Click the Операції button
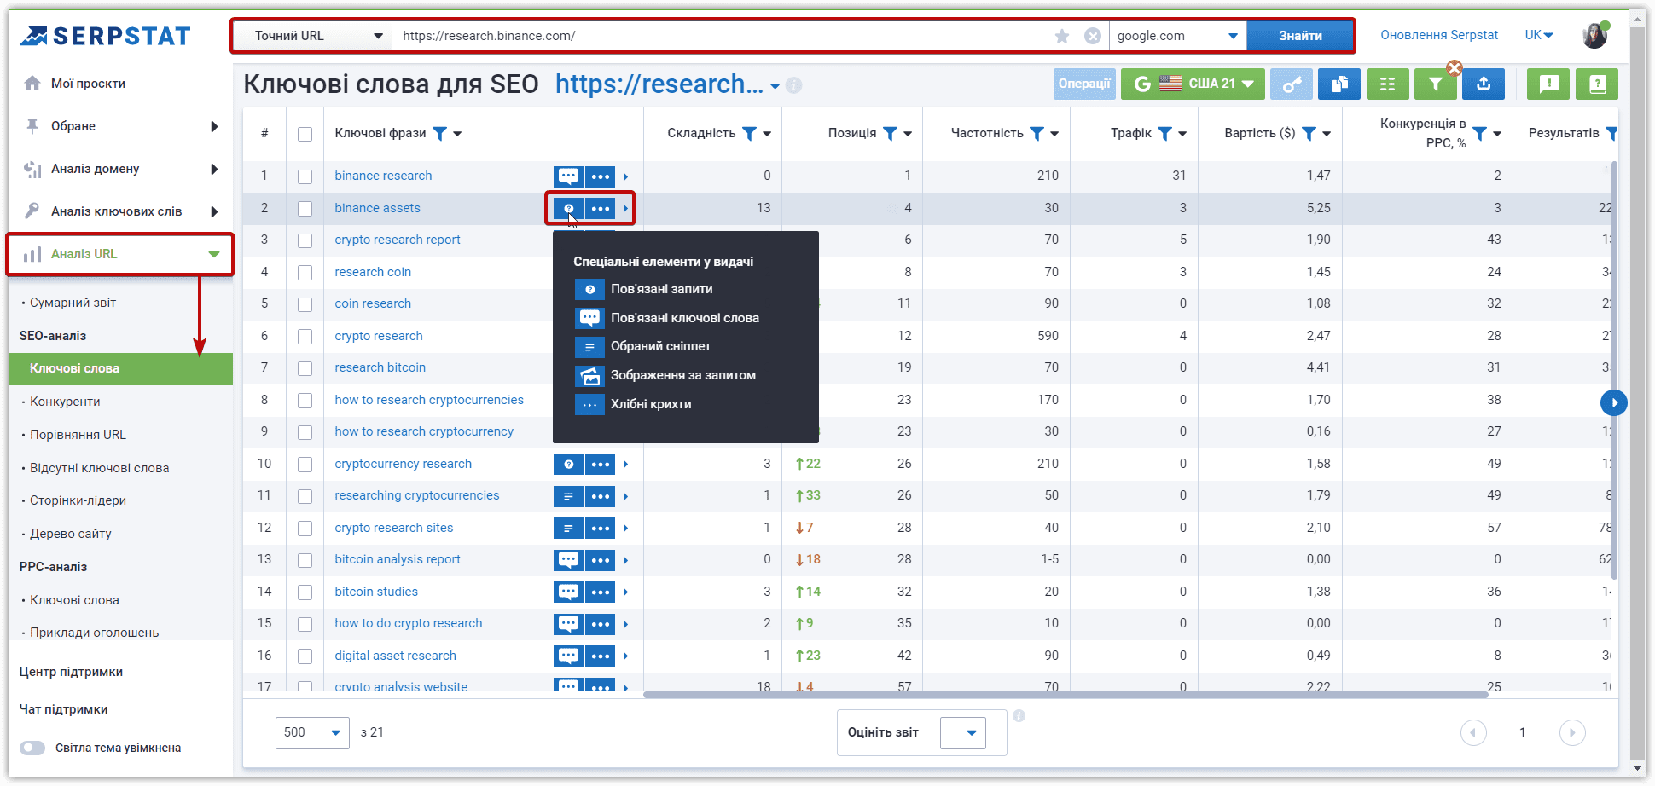The width and height of the screenshot is (1655, 786). [1084, 84]
